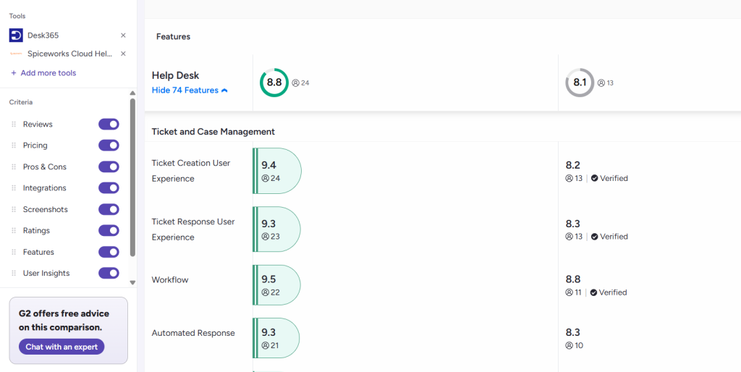Screen dimensions: 741x372
Task: Click Add more tools link
Action: pos(43,73)
